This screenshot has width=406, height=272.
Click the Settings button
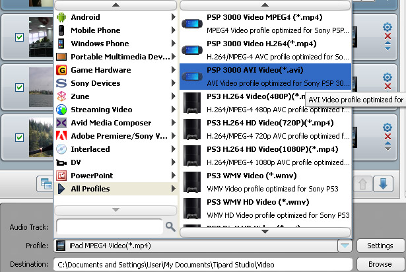380,246
